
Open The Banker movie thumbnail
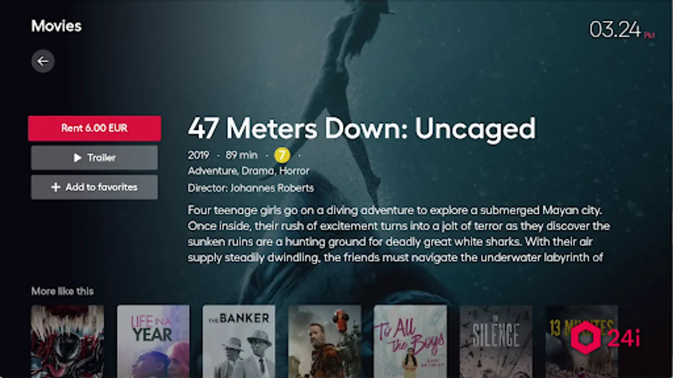[239, 341]
